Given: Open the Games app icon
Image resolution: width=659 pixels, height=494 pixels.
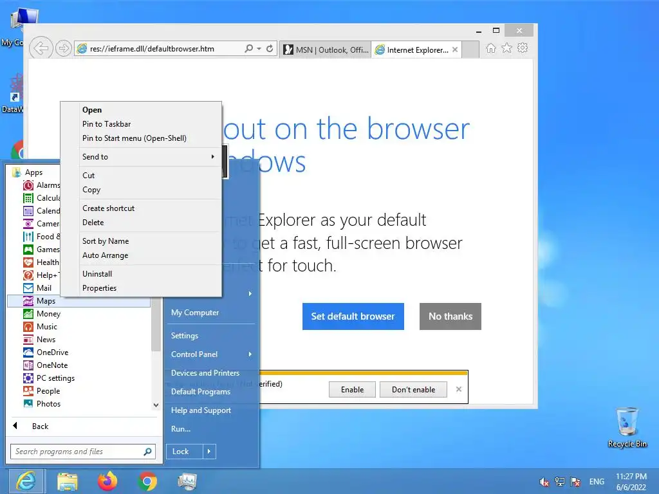Looking at the screenshot, I should pyautogui.click(x=28, y=250).
